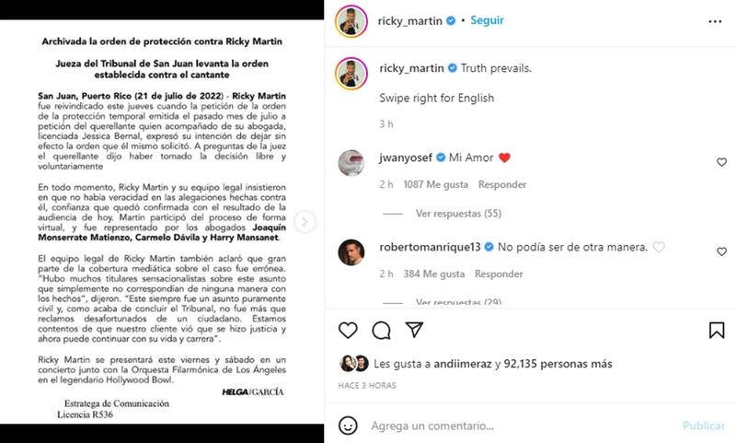
Task: Follow ricky_martin with Seguir
Action: (x=487, y=20)
